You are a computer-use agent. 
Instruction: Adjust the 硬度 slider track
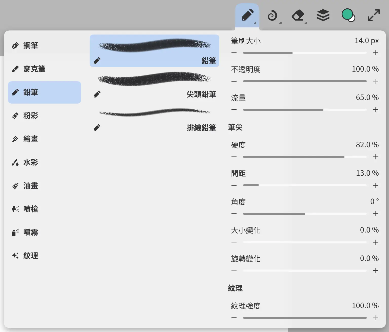305,157
